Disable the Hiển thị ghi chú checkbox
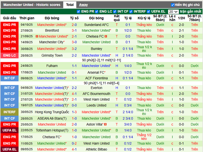This screenshot has width=203, height=152. coord(173,5)
